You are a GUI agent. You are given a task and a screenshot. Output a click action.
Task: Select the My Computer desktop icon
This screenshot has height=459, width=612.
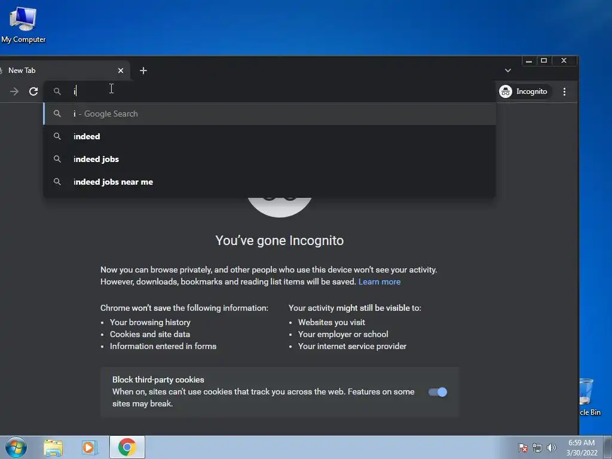(23, 24)
